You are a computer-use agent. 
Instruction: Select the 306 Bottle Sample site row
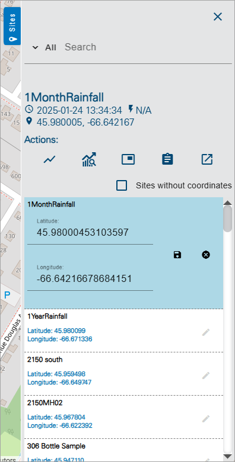(x=123, y=450)
